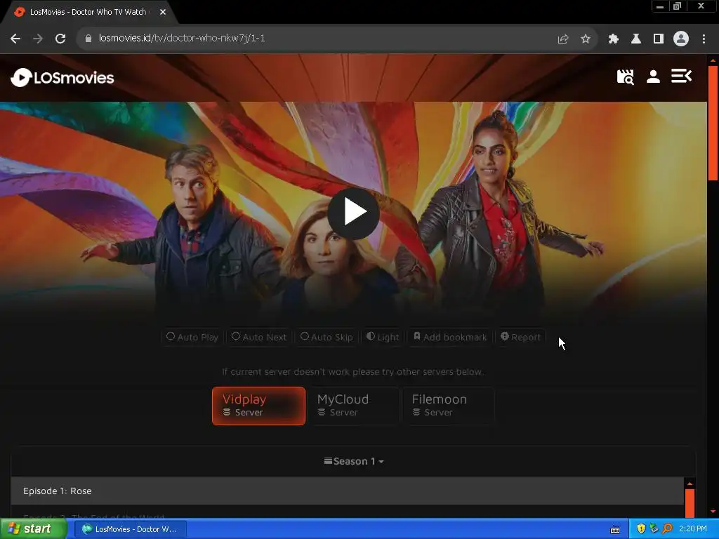Image resolution: width=719 pixels, height=539 pixels.
Task: Click the page scrollbar down arrow
Action: coord(713,511)
